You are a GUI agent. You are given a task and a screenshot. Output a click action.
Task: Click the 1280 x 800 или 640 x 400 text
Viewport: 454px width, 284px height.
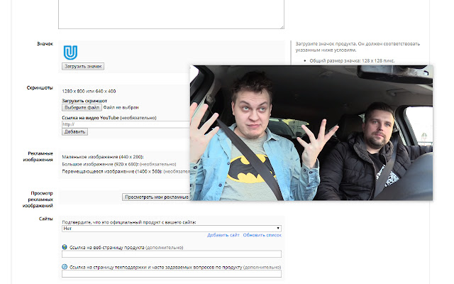tap(89, 91)
